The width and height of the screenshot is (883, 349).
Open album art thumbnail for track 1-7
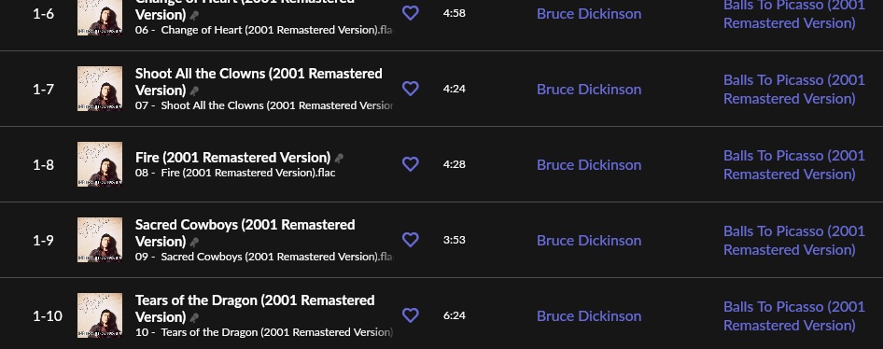coord(100,89)
